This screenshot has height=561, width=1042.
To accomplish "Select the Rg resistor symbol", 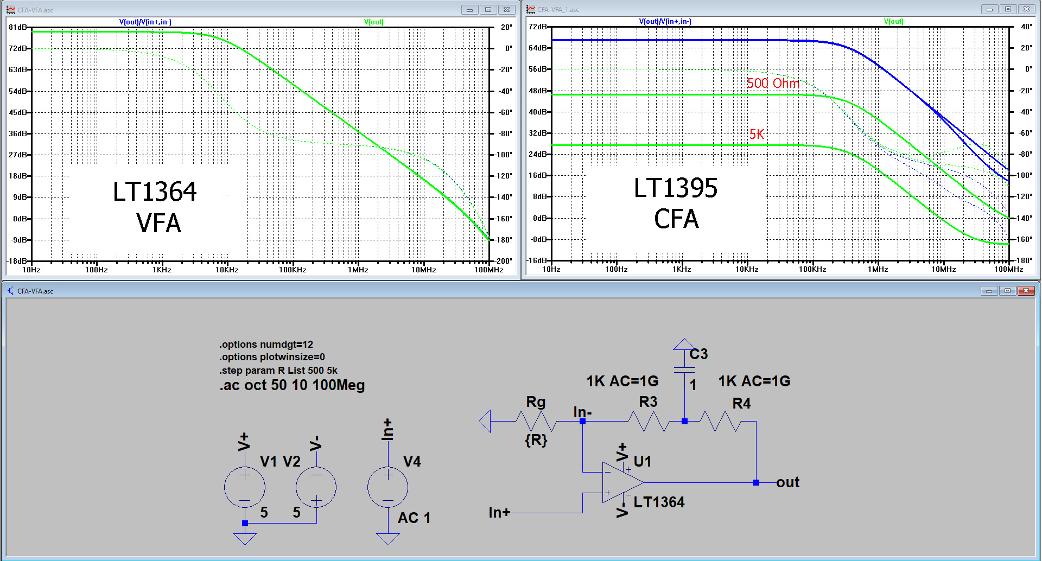I will pos(536,421).
